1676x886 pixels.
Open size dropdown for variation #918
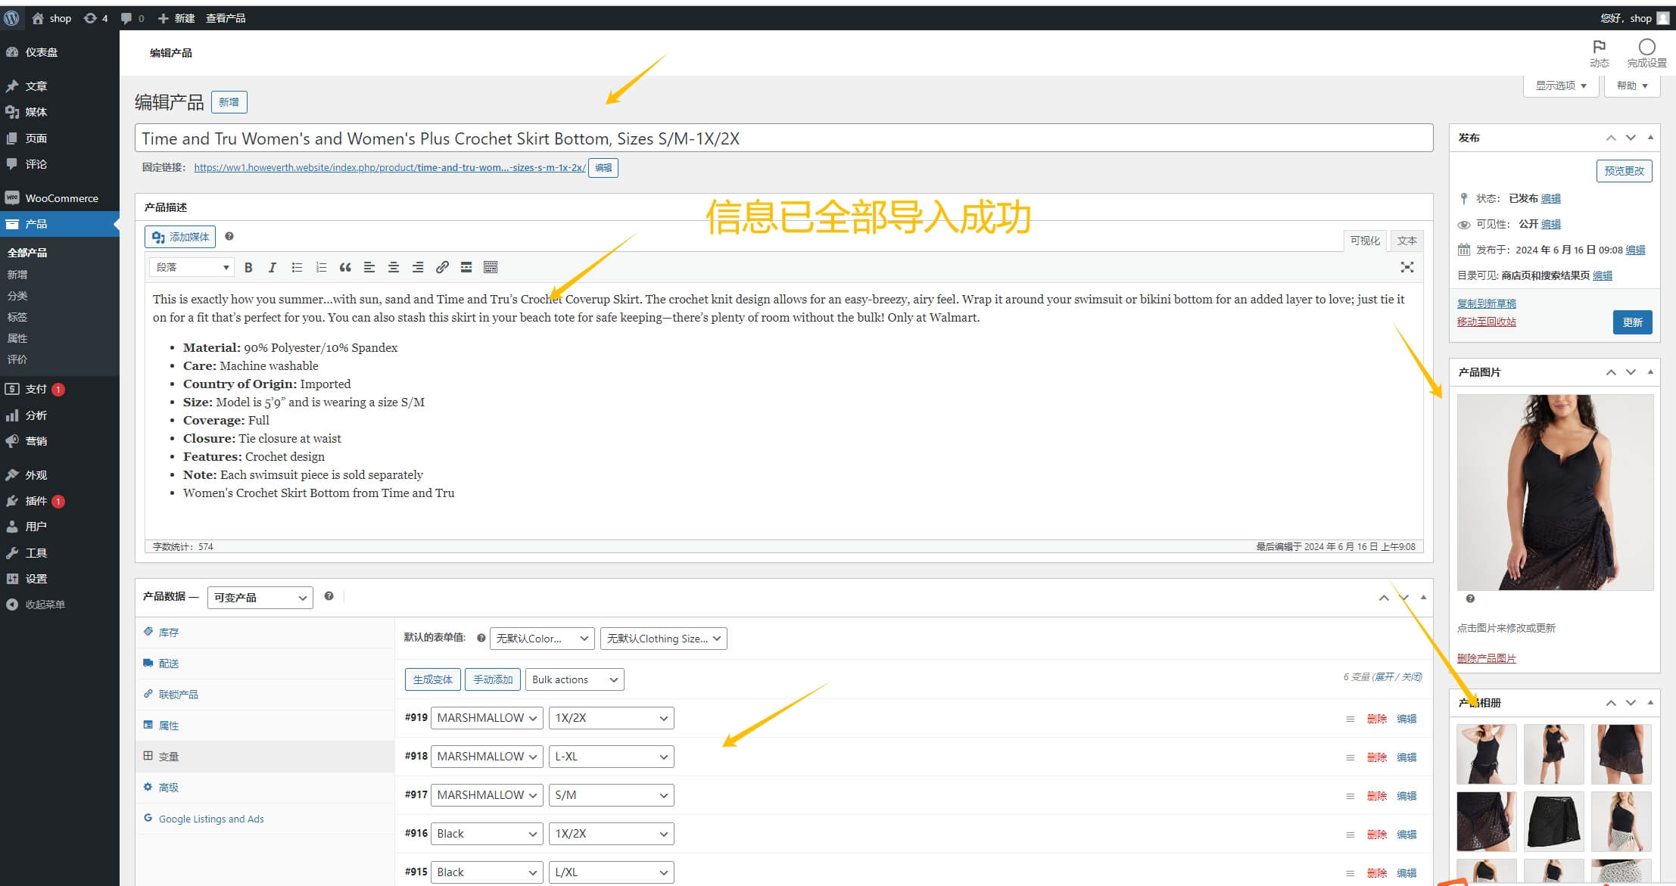[612, 757]
